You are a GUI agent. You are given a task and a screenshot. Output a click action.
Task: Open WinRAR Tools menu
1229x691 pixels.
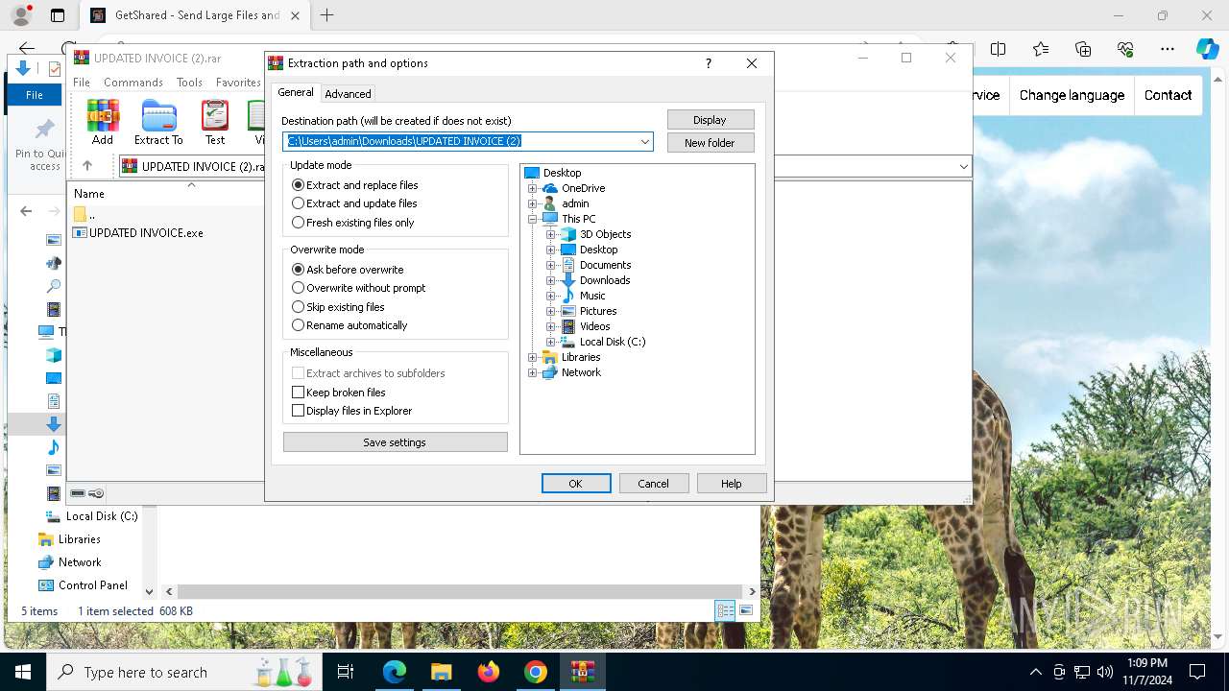(189, 83)
